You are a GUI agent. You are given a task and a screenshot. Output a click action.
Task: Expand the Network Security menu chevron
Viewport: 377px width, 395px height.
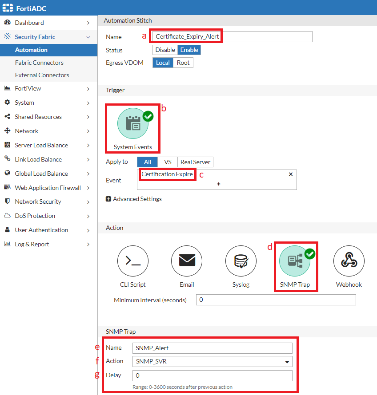[x=88, y=202]
